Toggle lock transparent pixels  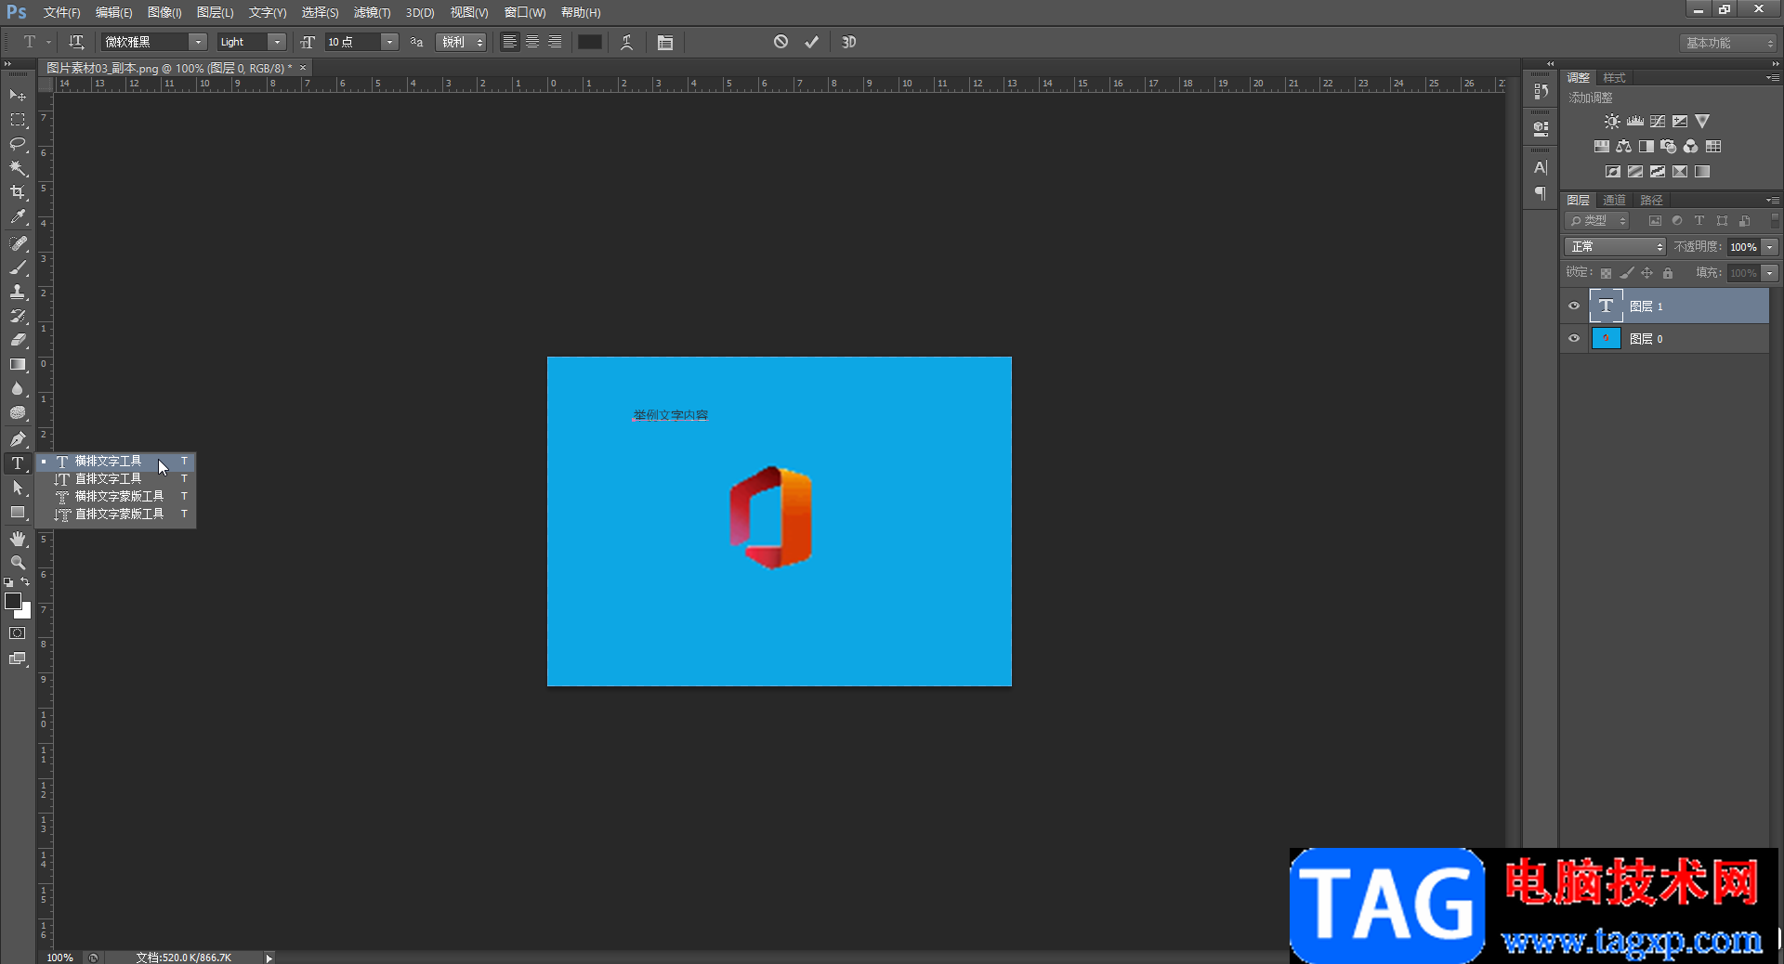click(1606, 273)
